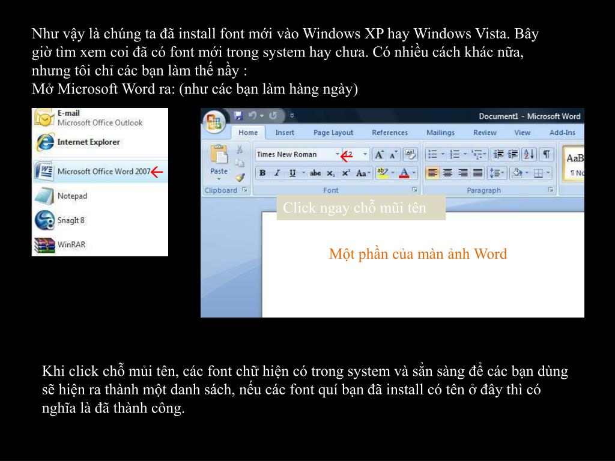This screenshot has width=615, height=461.
Task: Open the Customize Quick Access Toolbar dropdown
Action: click(292, 116)
